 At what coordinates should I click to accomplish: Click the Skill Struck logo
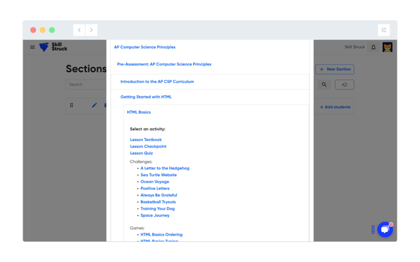(x=53, y=47)
